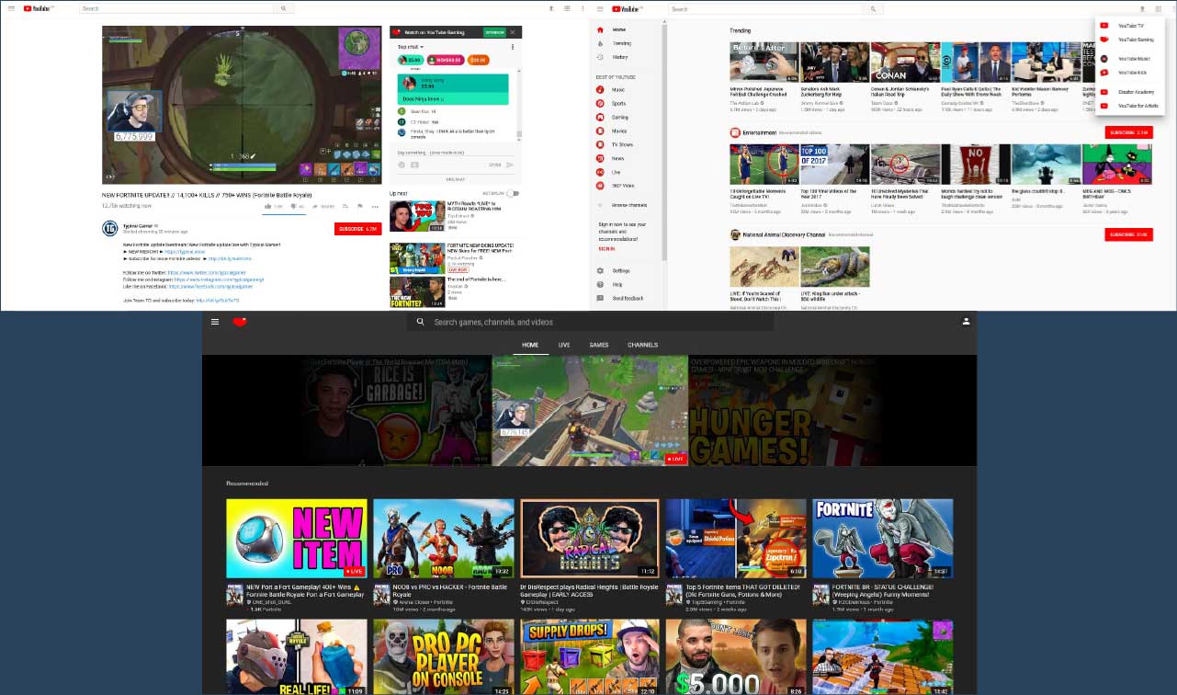
Task: Open Settings gear in home sidebar
Action: click(601, 271)
